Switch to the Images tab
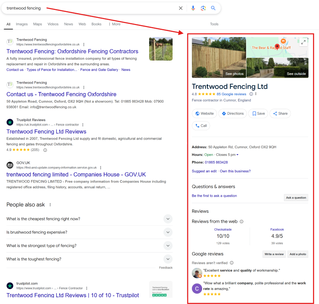This screenshot has width=319, height=304. (x=22, y=24)
